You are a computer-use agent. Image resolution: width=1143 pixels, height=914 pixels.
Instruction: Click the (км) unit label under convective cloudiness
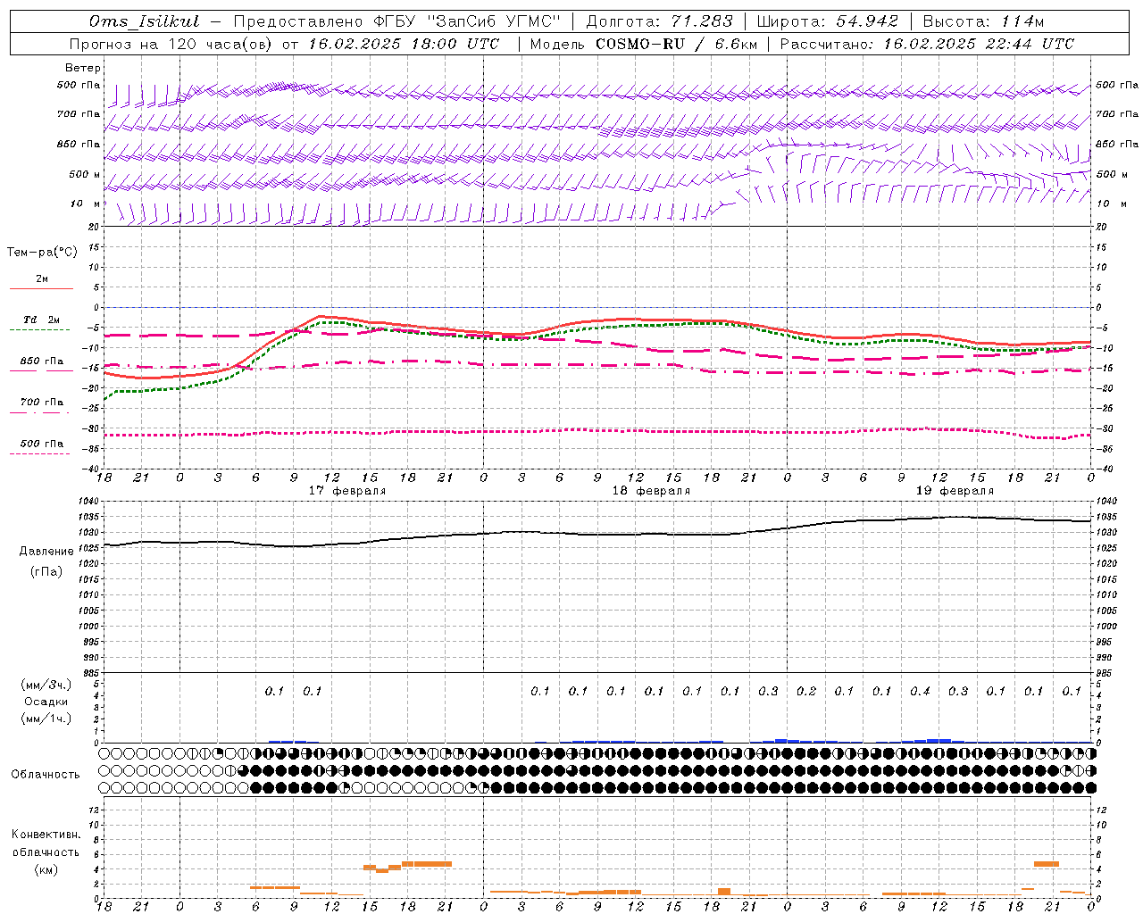click(46, 869)
